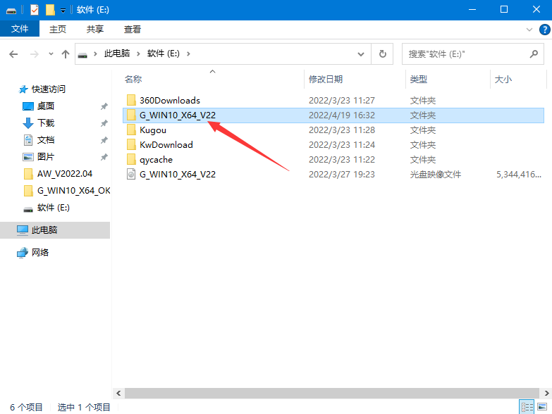Screen dimensions: 552x414
Task: Click the New Folder quick access icon
Action: click(x=50, y=10)
